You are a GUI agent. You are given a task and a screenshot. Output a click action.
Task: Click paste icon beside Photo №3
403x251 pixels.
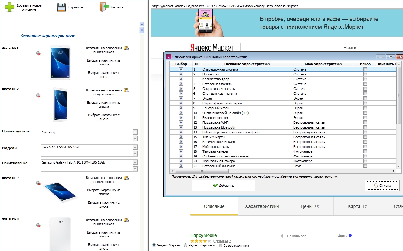click(x=126, y=178)
